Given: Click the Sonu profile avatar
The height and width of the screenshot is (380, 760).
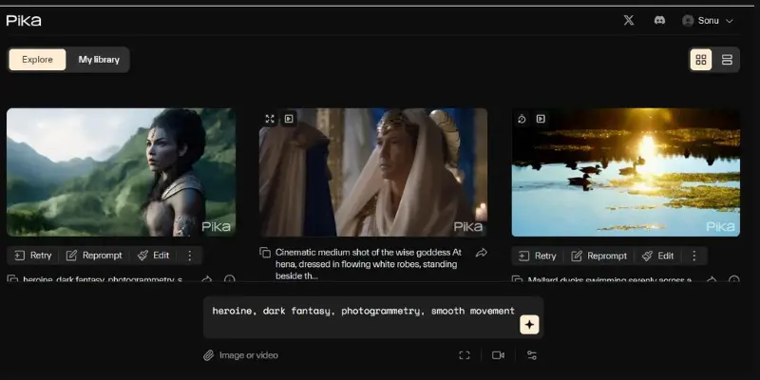Looking at the screenshot, I should click(688, 20).
